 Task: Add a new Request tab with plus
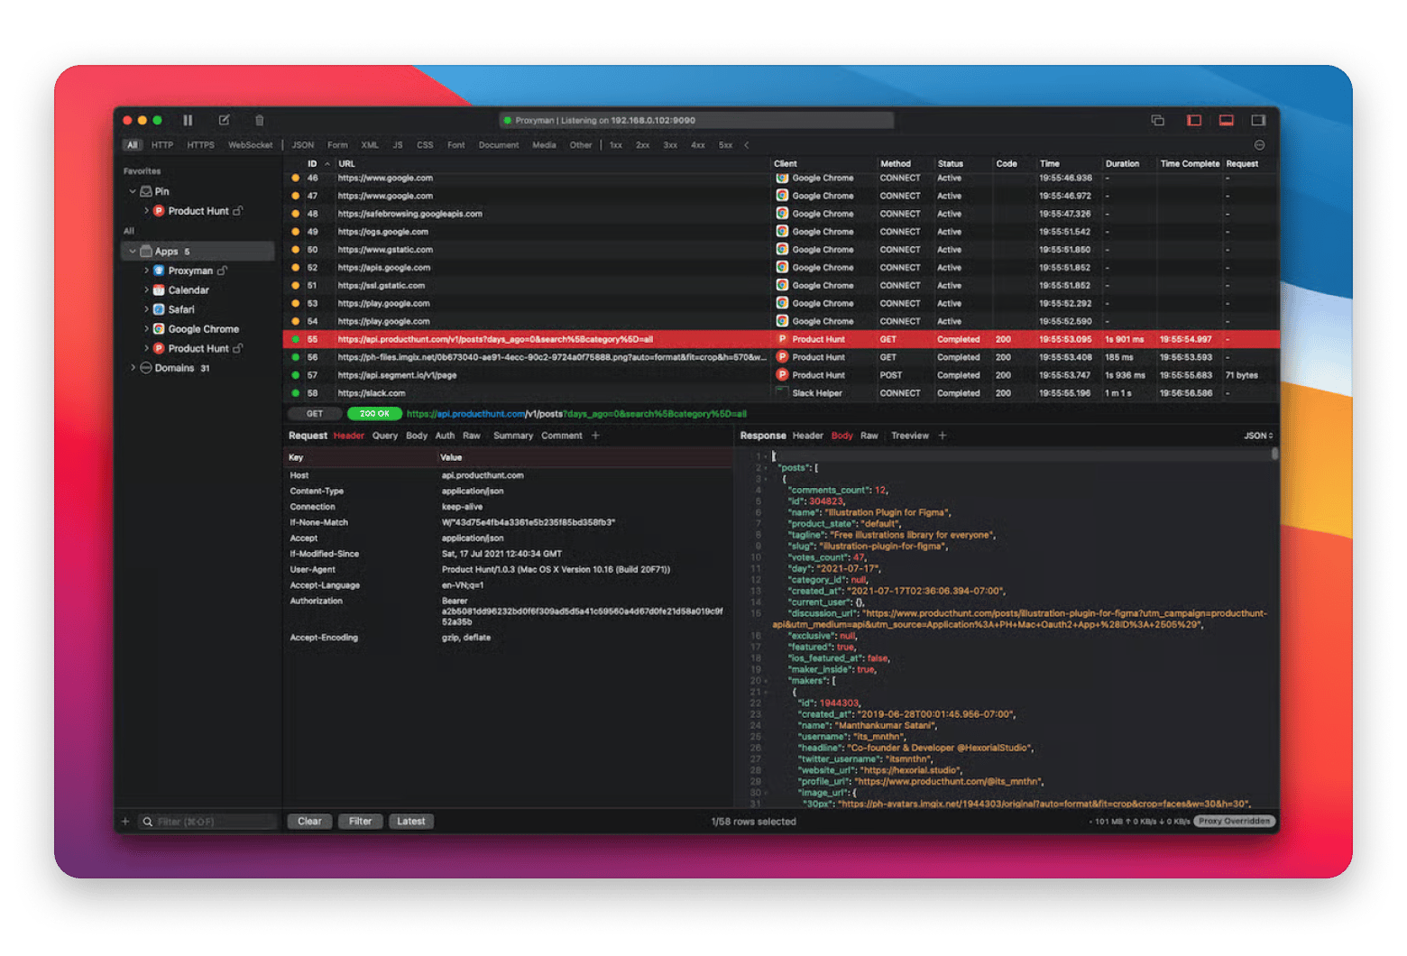point(595,436)
